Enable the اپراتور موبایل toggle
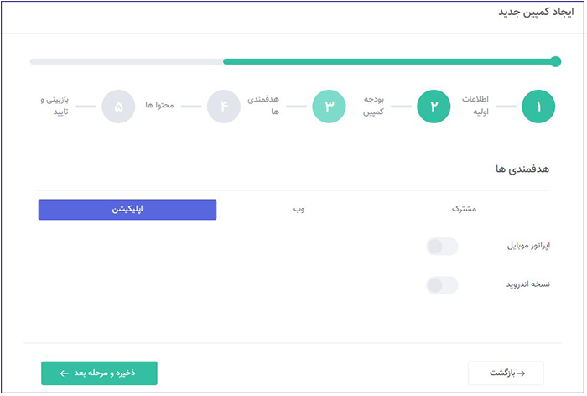Screen dimensions: 587x396 [442, 246]
